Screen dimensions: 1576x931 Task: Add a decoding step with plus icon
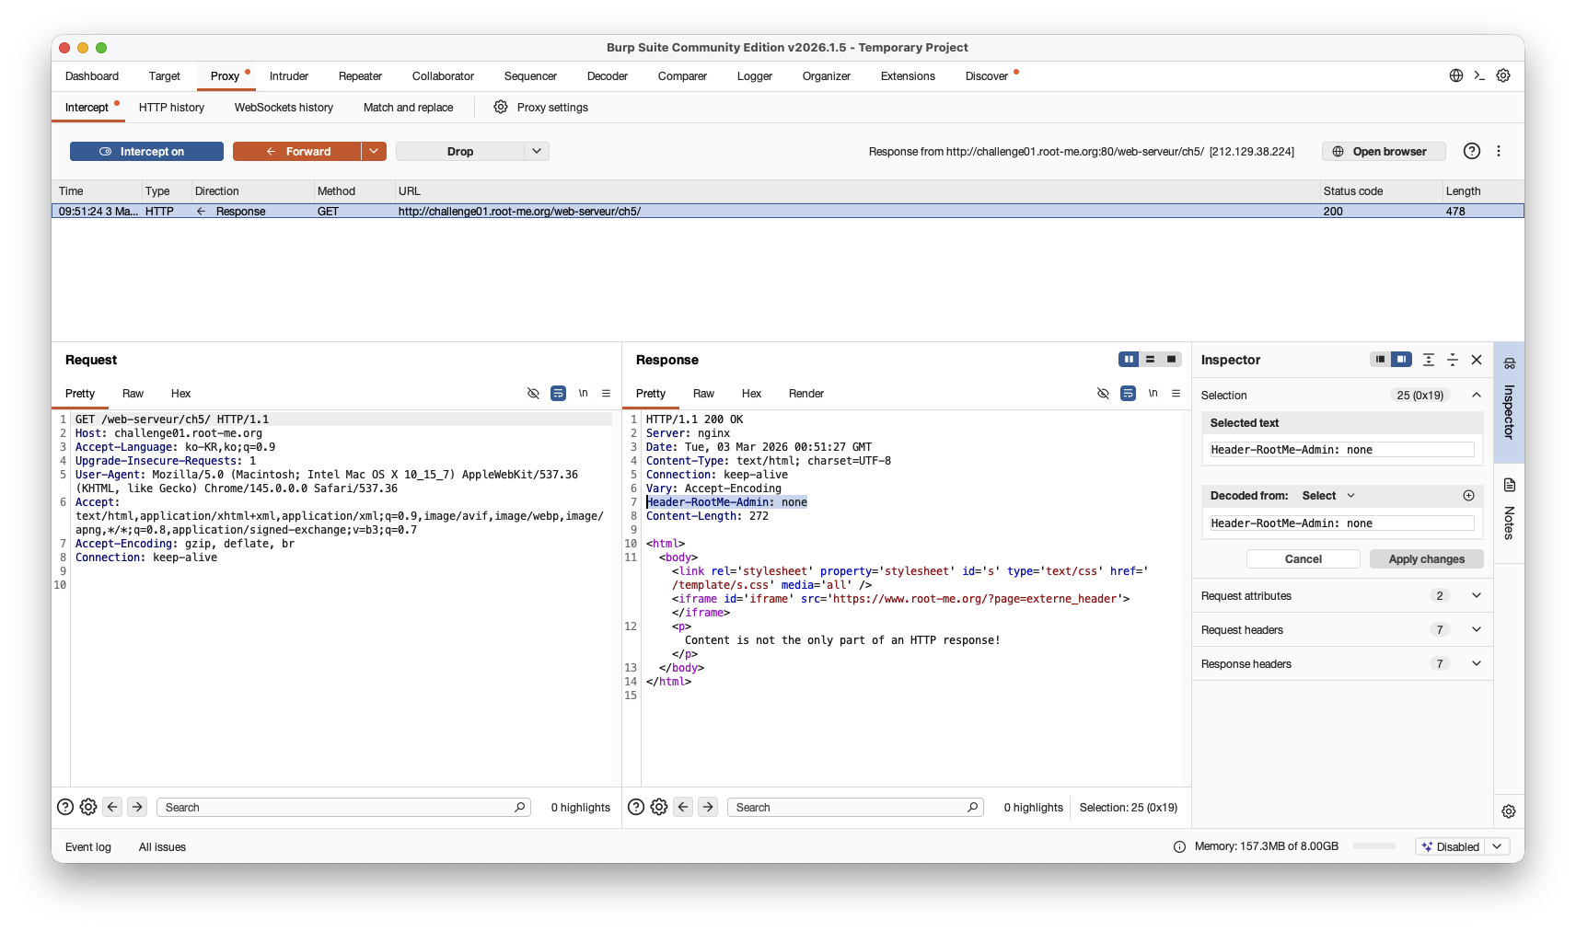click(1468, 495)
